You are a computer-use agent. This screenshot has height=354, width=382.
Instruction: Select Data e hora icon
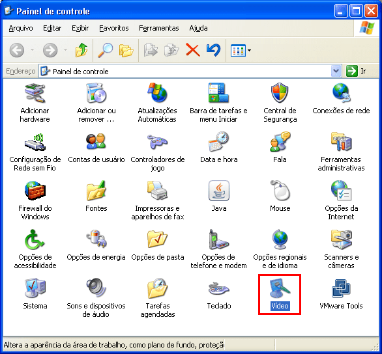coord(219,142)
